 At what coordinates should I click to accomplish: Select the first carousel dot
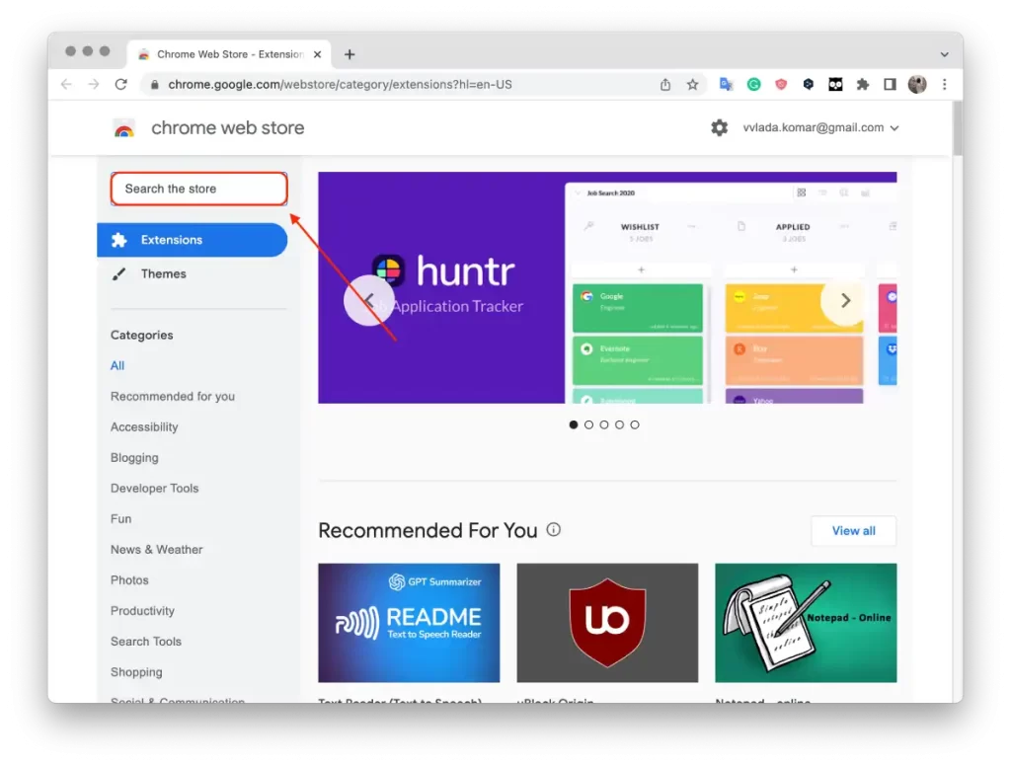pos(574,424)
